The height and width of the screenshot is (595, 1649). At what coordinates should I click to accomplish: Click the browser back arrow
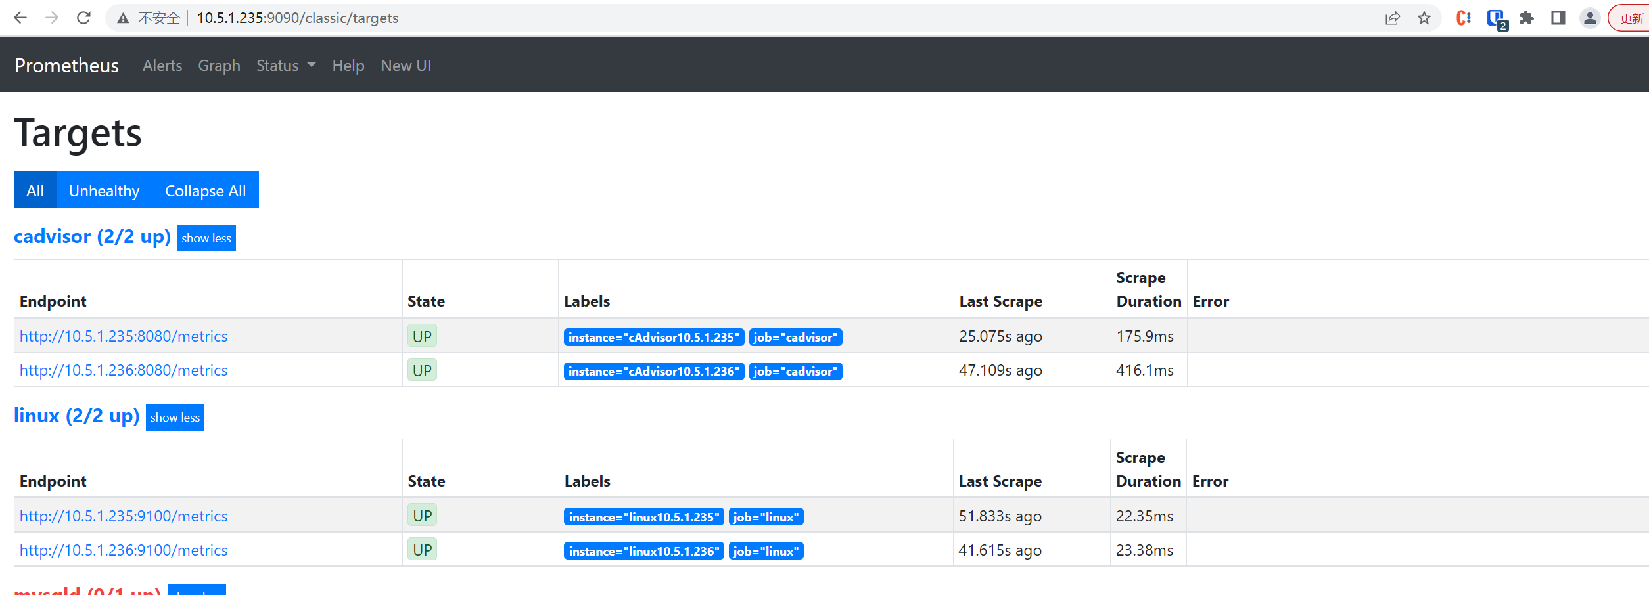point(20,18)
